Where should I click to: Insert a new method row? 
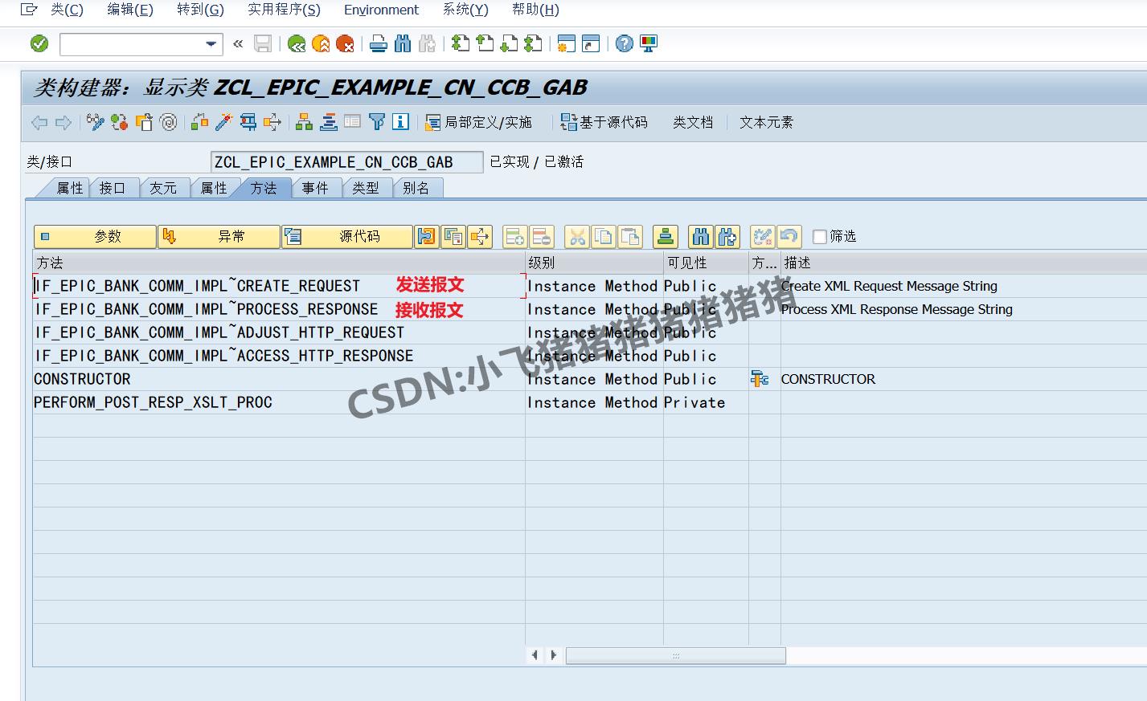[x=514, y=236]
